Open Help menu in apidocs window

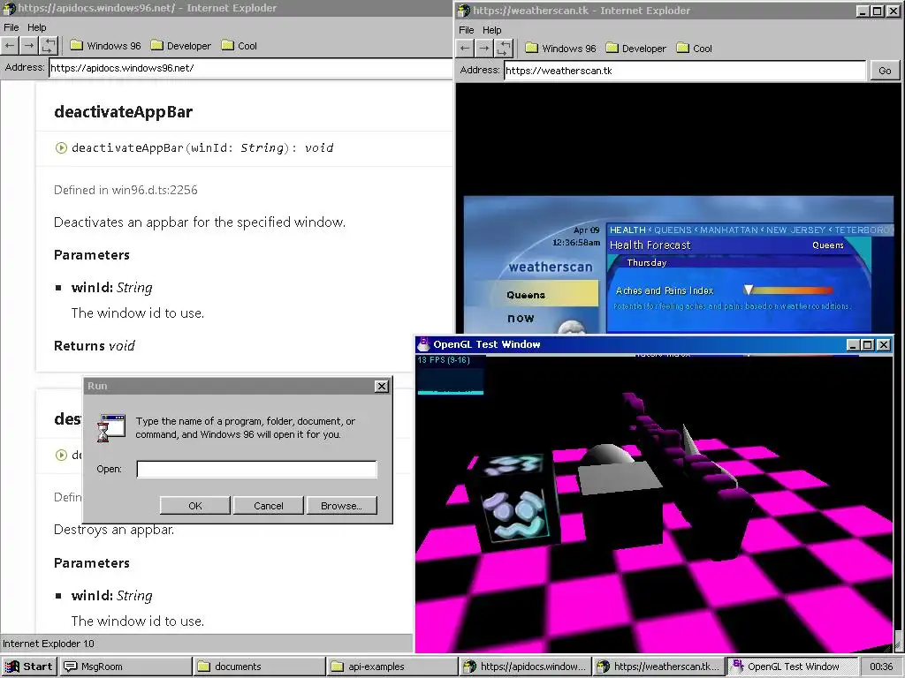pos(36,27)
